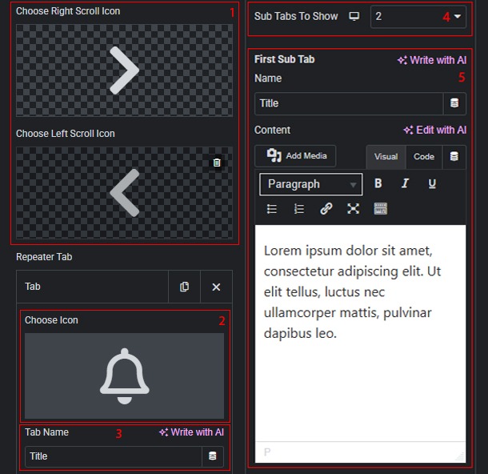The image size is (488, 474).
Task: Click the Add Media button
Action: (295, 155)
